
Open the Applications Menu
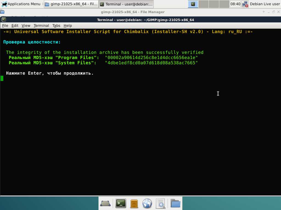click(x=21, y=4)
